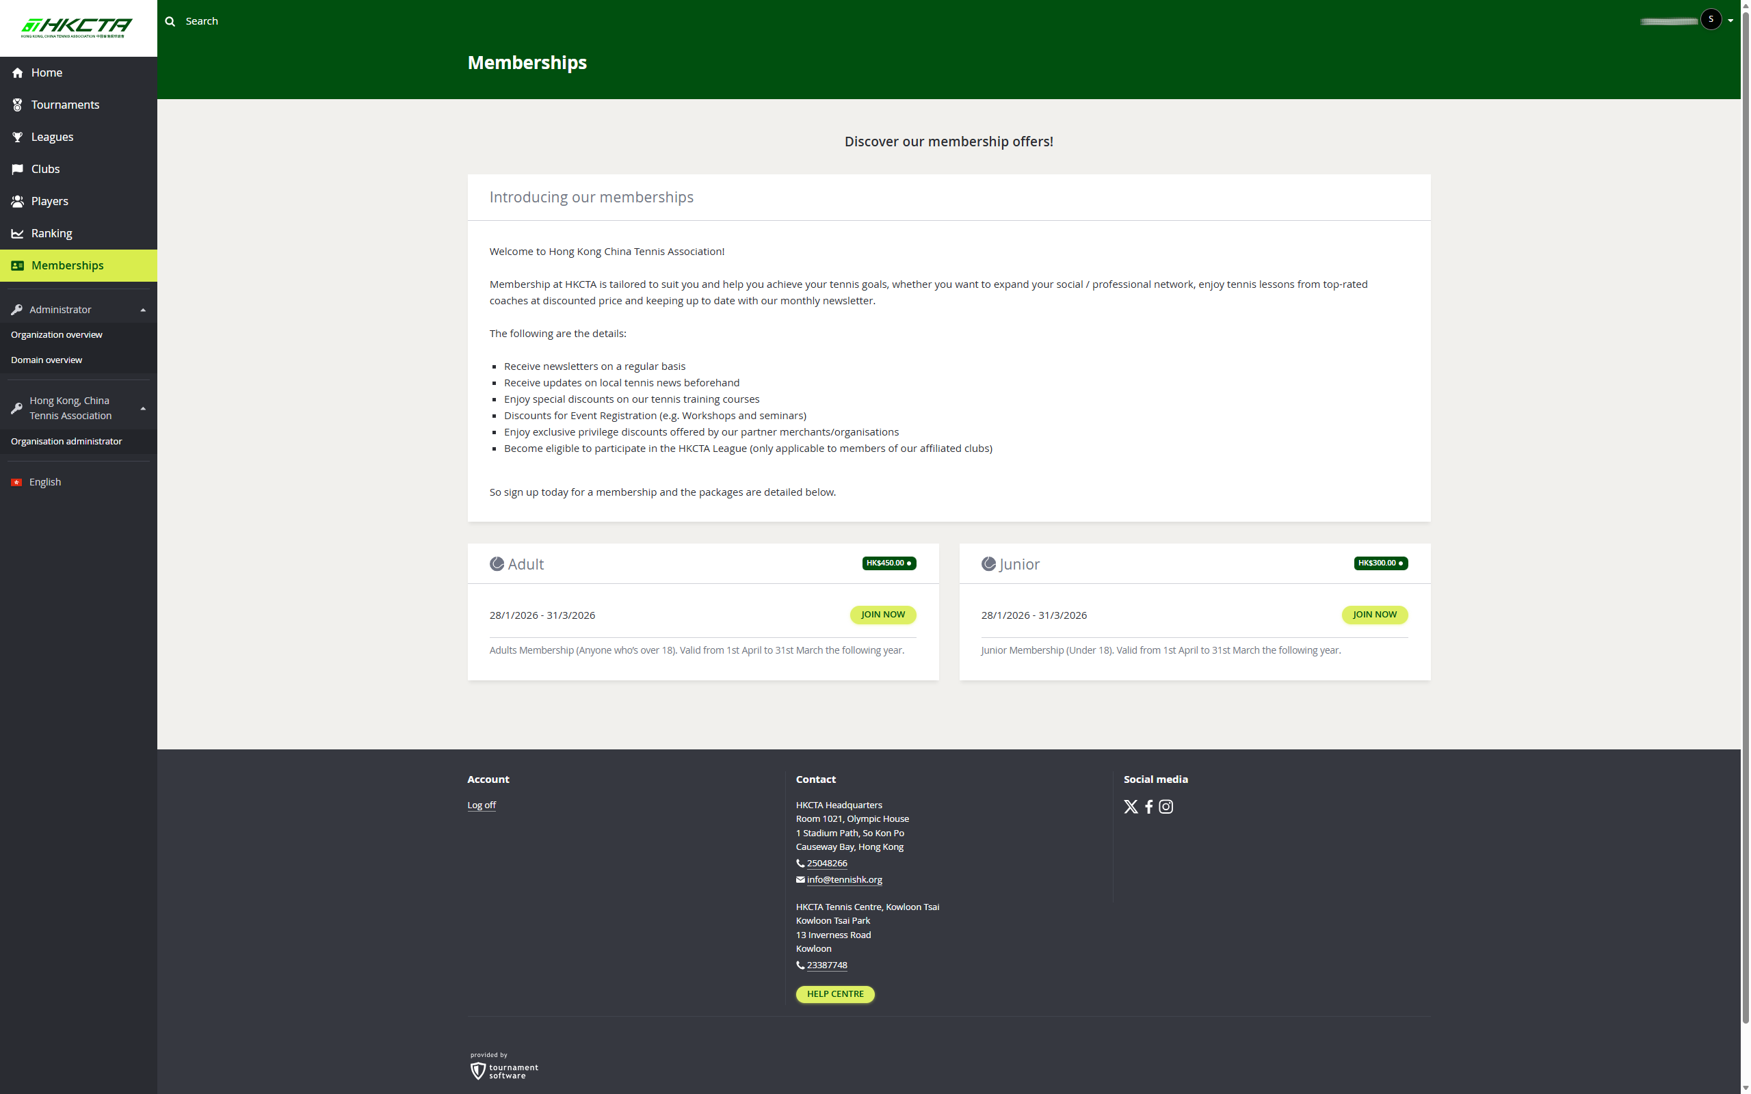This screenshot has width=1751, height=1094.
Task: Click the search magnifier icon
Action: click(x=170, y=21)
